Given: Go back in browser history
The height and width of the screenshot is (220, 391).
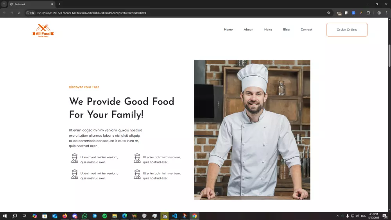Looking at the screenshot, I should (x=4, y=13).
